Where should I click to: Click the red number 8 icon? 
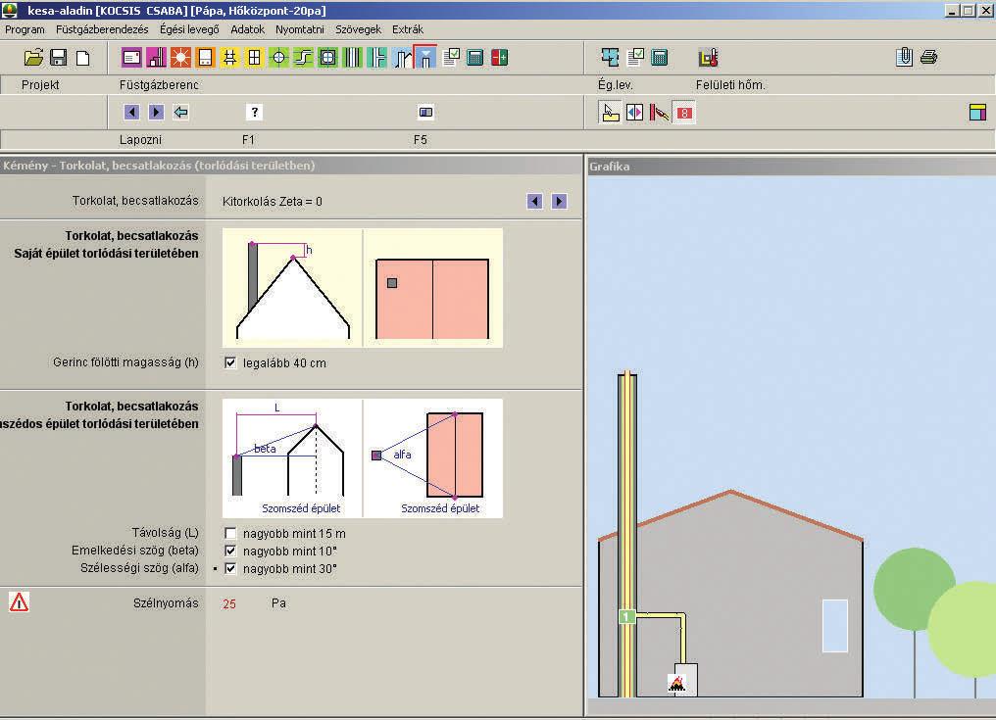click(684, 113)
